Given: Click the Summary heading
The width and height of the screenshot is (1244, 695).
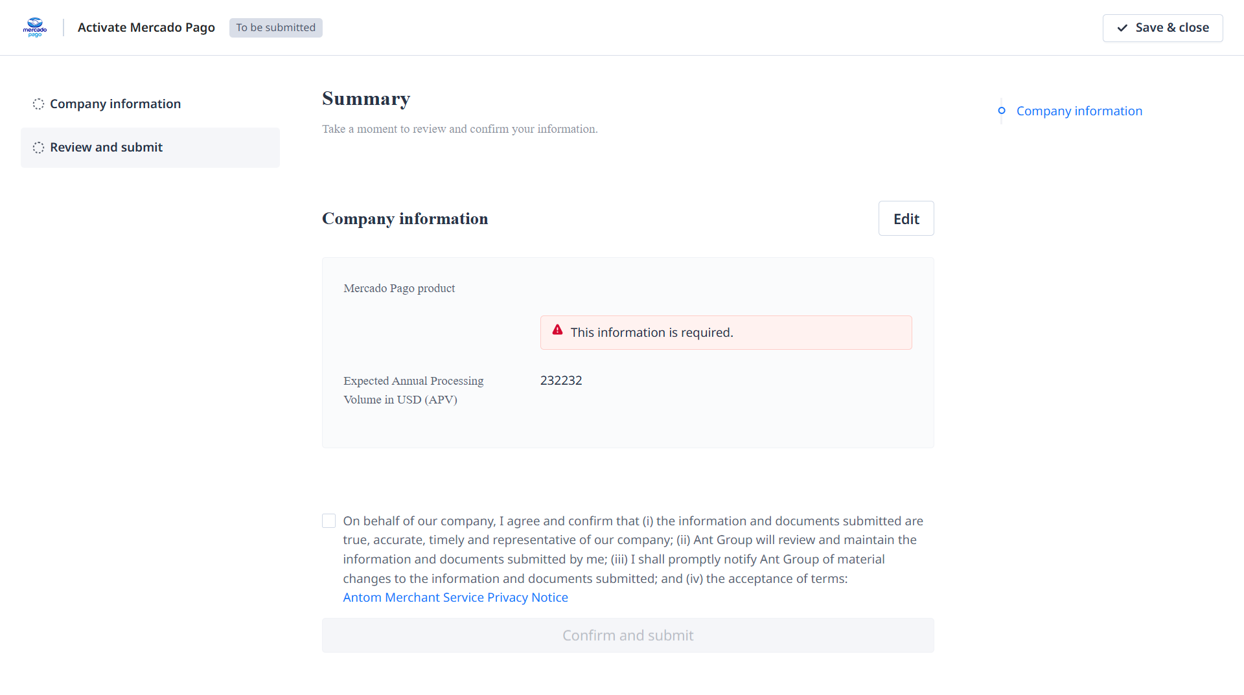Looking at the screenshot, I should tap(366, 99).
